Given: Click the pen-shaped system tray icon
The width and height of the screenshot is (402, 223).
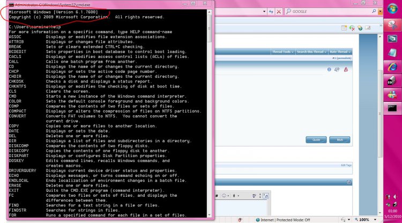Looking at the screenshot, I should tap(395, 204).
